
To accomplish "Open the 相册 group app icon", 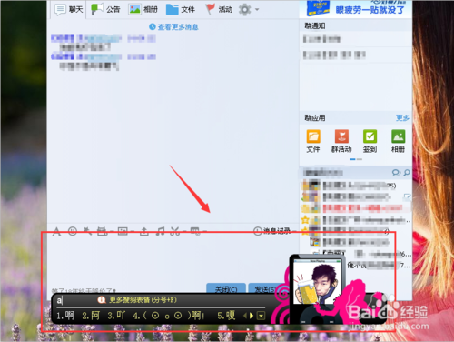I will pyautogui.click(x=398, y=141).
